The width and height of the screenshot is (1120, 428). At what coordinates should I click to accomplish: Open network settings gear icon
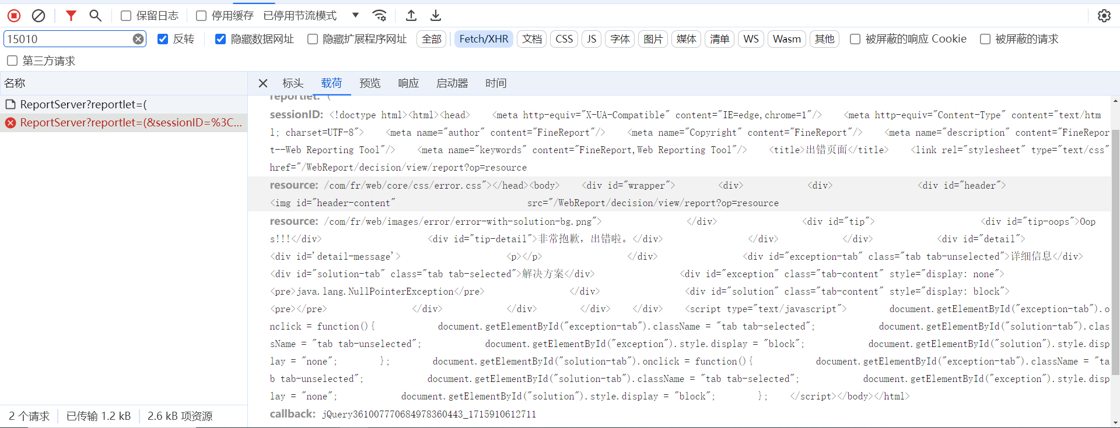coord(1104,16)
